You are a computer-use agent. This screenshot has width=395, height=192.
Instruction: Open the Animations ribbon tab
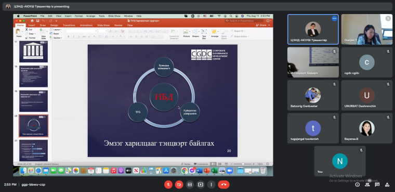[x=86, y=25]
